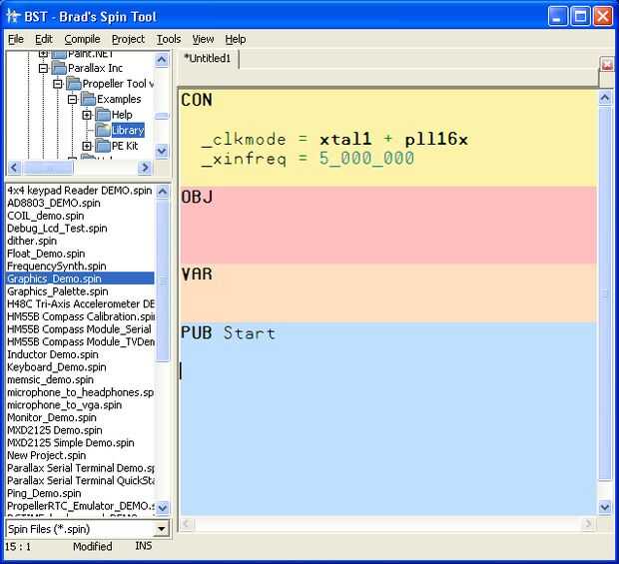Expand the PE Kit folder node
The height and width of the screenshot is (564, 619).
click(87, 146)
